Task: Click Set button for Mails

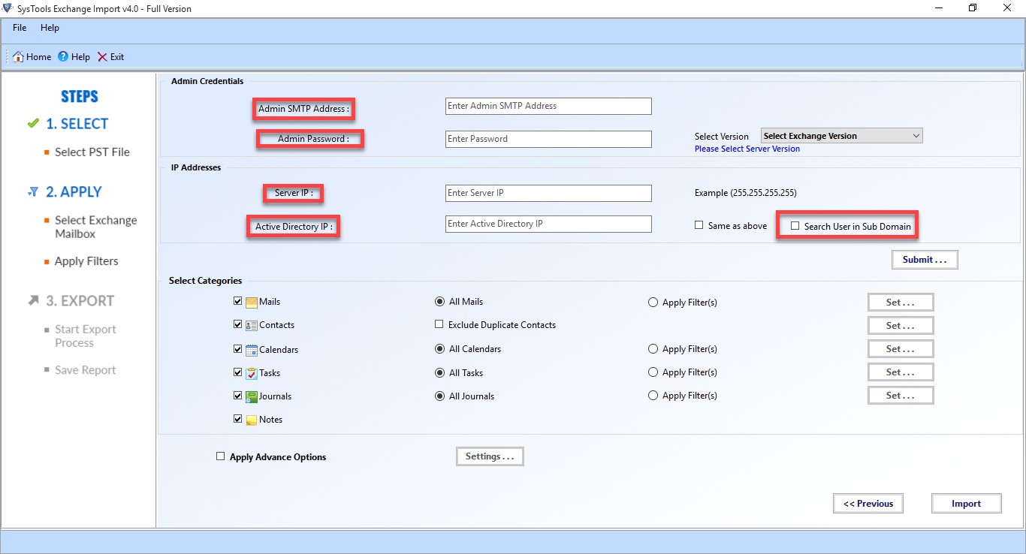Action: click(x=901, y=303)
